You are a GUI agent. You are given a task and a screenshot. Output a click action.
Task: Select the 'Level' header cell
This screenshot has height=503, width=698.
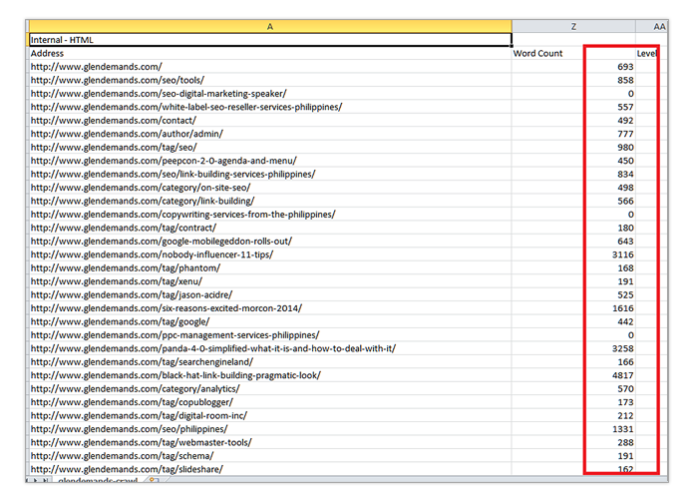[652, 53]
